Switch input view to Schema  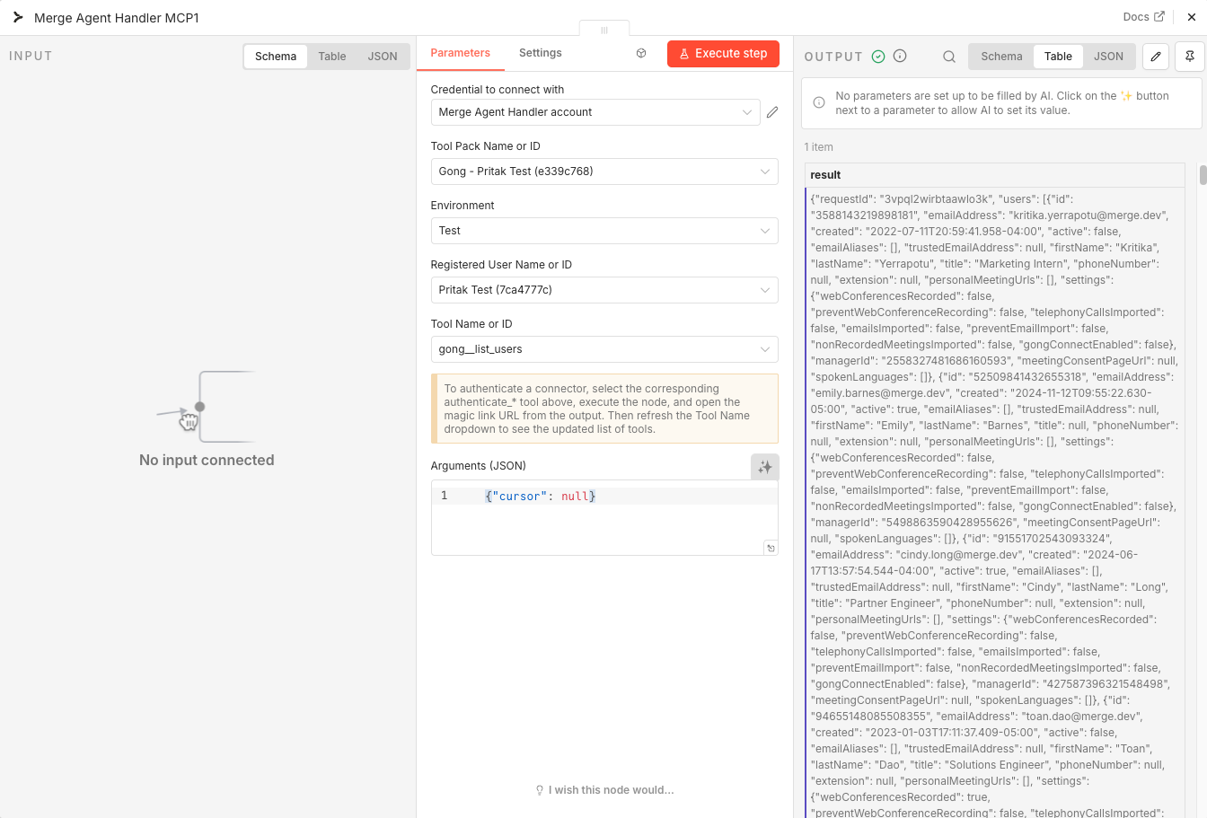click(x=276, y=57)
